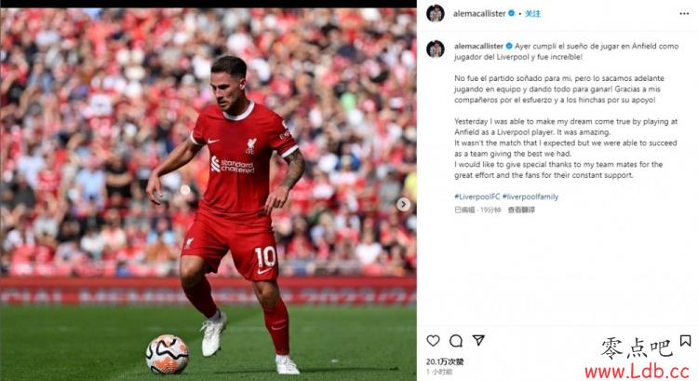Open the three-dot more options menu
Screen dimensions: 698x381
tap(684, 14)
